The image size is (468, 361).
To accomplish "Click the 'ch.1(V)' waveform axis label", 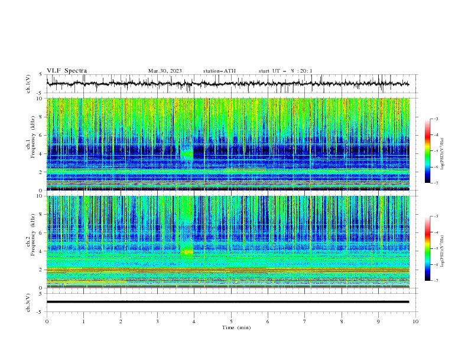I will (x=28, y=84).
